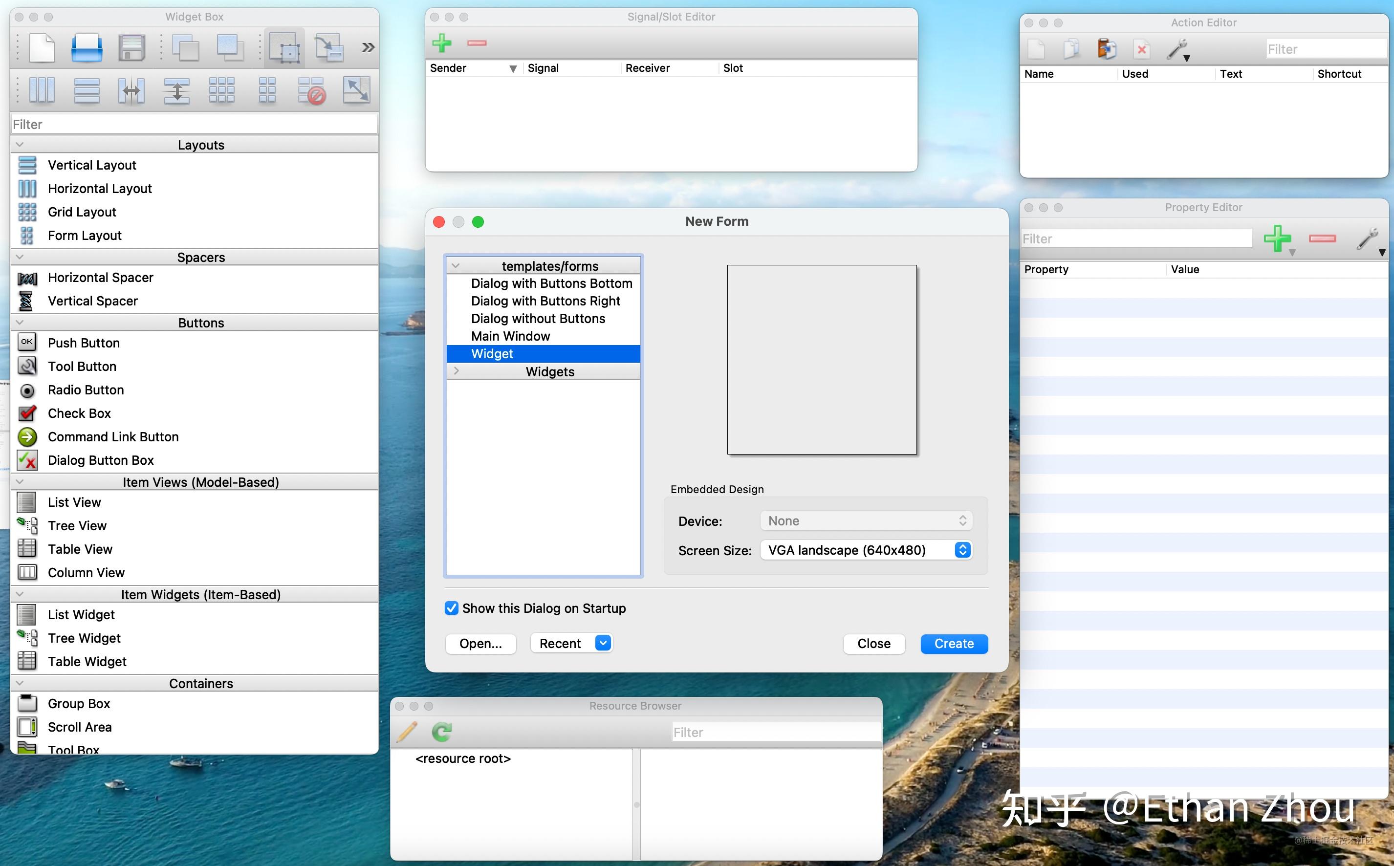Screen dimensions: 1394x866
Task: Click the Lay Out in Grid icon
Action: (x=221, y=90)
